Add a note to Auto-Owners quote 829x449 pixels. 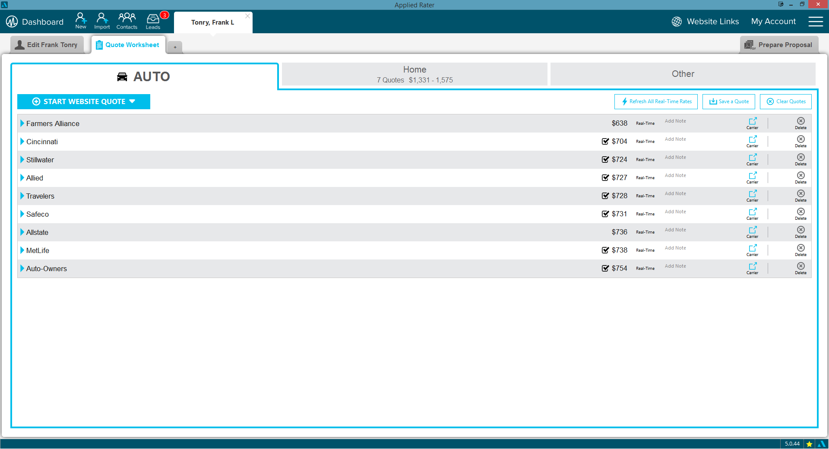point(675,266)
